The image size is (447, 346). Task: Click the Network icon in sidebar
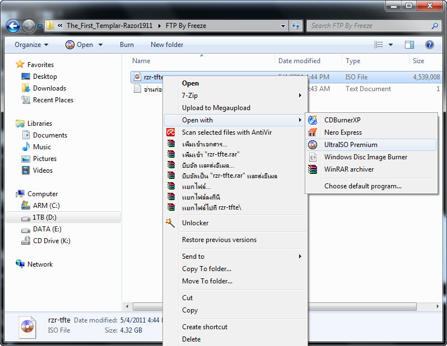tap(20, 264)
